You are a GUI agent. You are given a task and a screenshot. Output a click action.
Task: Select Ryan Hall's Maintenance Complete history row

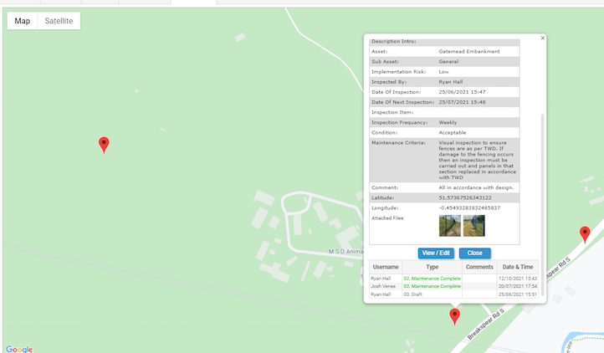(432, 278)
